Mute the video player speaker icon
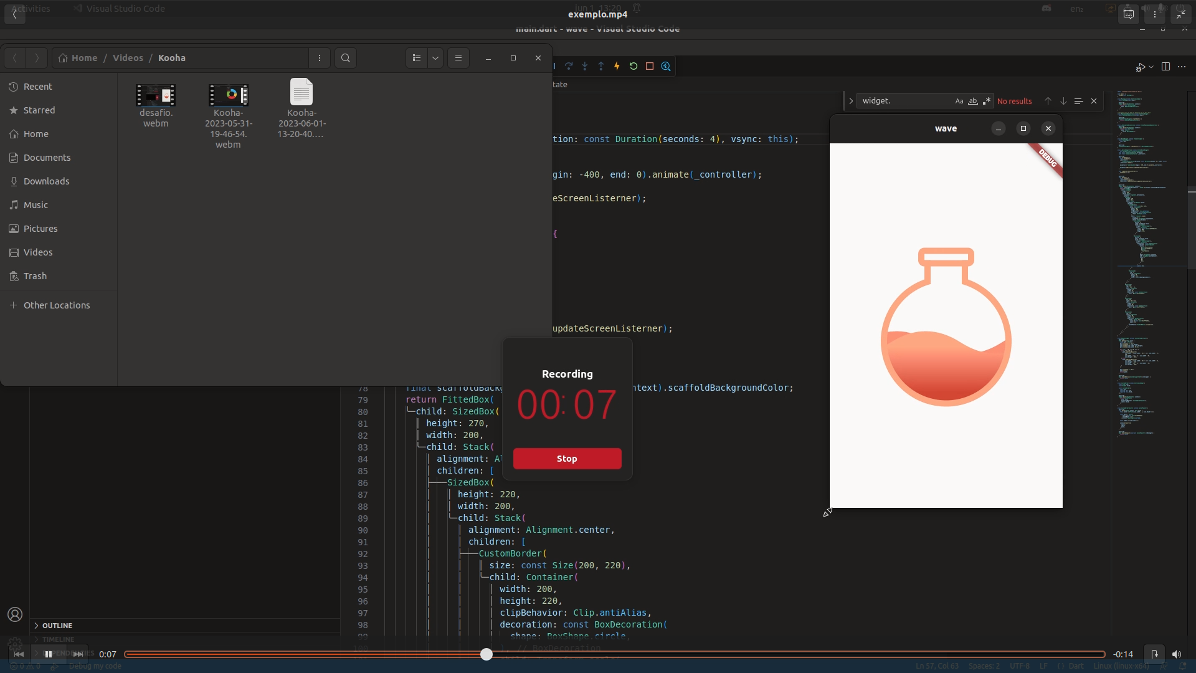The width and height of the screenshot is (1196, 673). 1177,654
